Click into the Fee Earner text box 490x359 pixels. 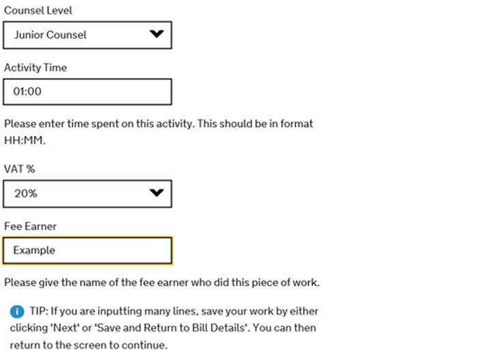coord(87,250)
